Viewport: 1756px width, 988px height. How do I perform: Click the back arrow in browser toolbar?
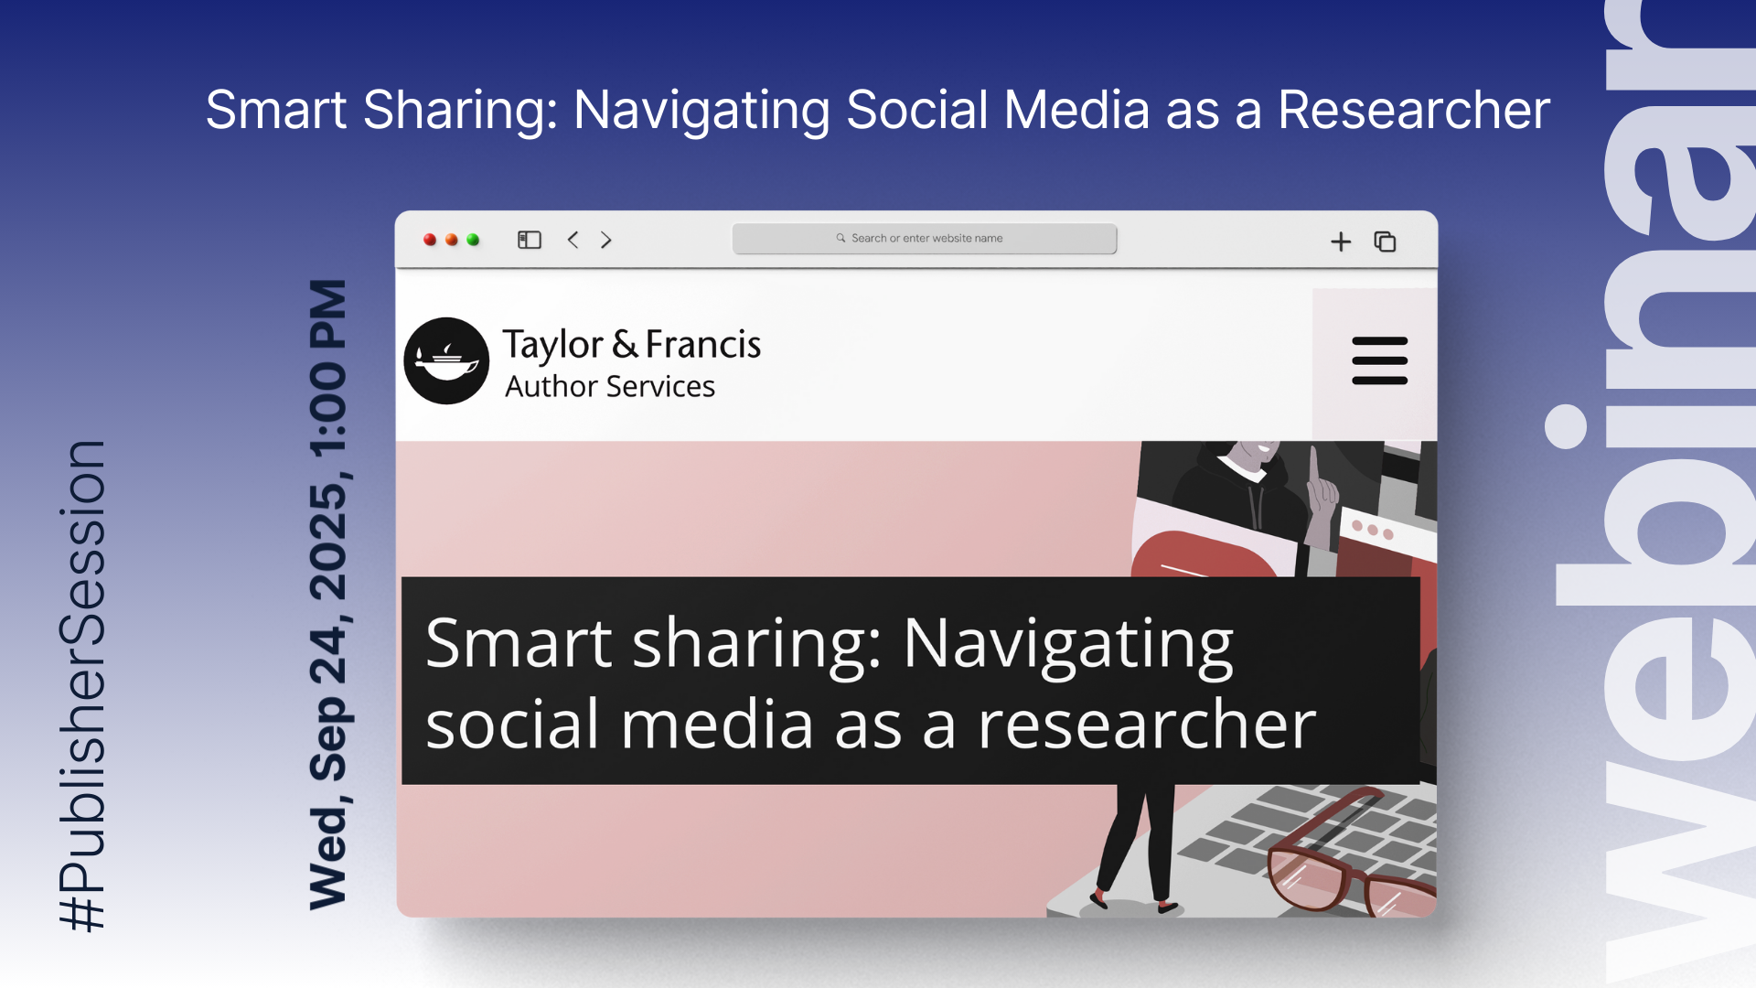(x=573, y=240)
